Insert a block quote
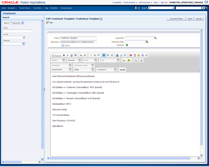The height and width of the screenshot is (167, 209). [99, 55]
